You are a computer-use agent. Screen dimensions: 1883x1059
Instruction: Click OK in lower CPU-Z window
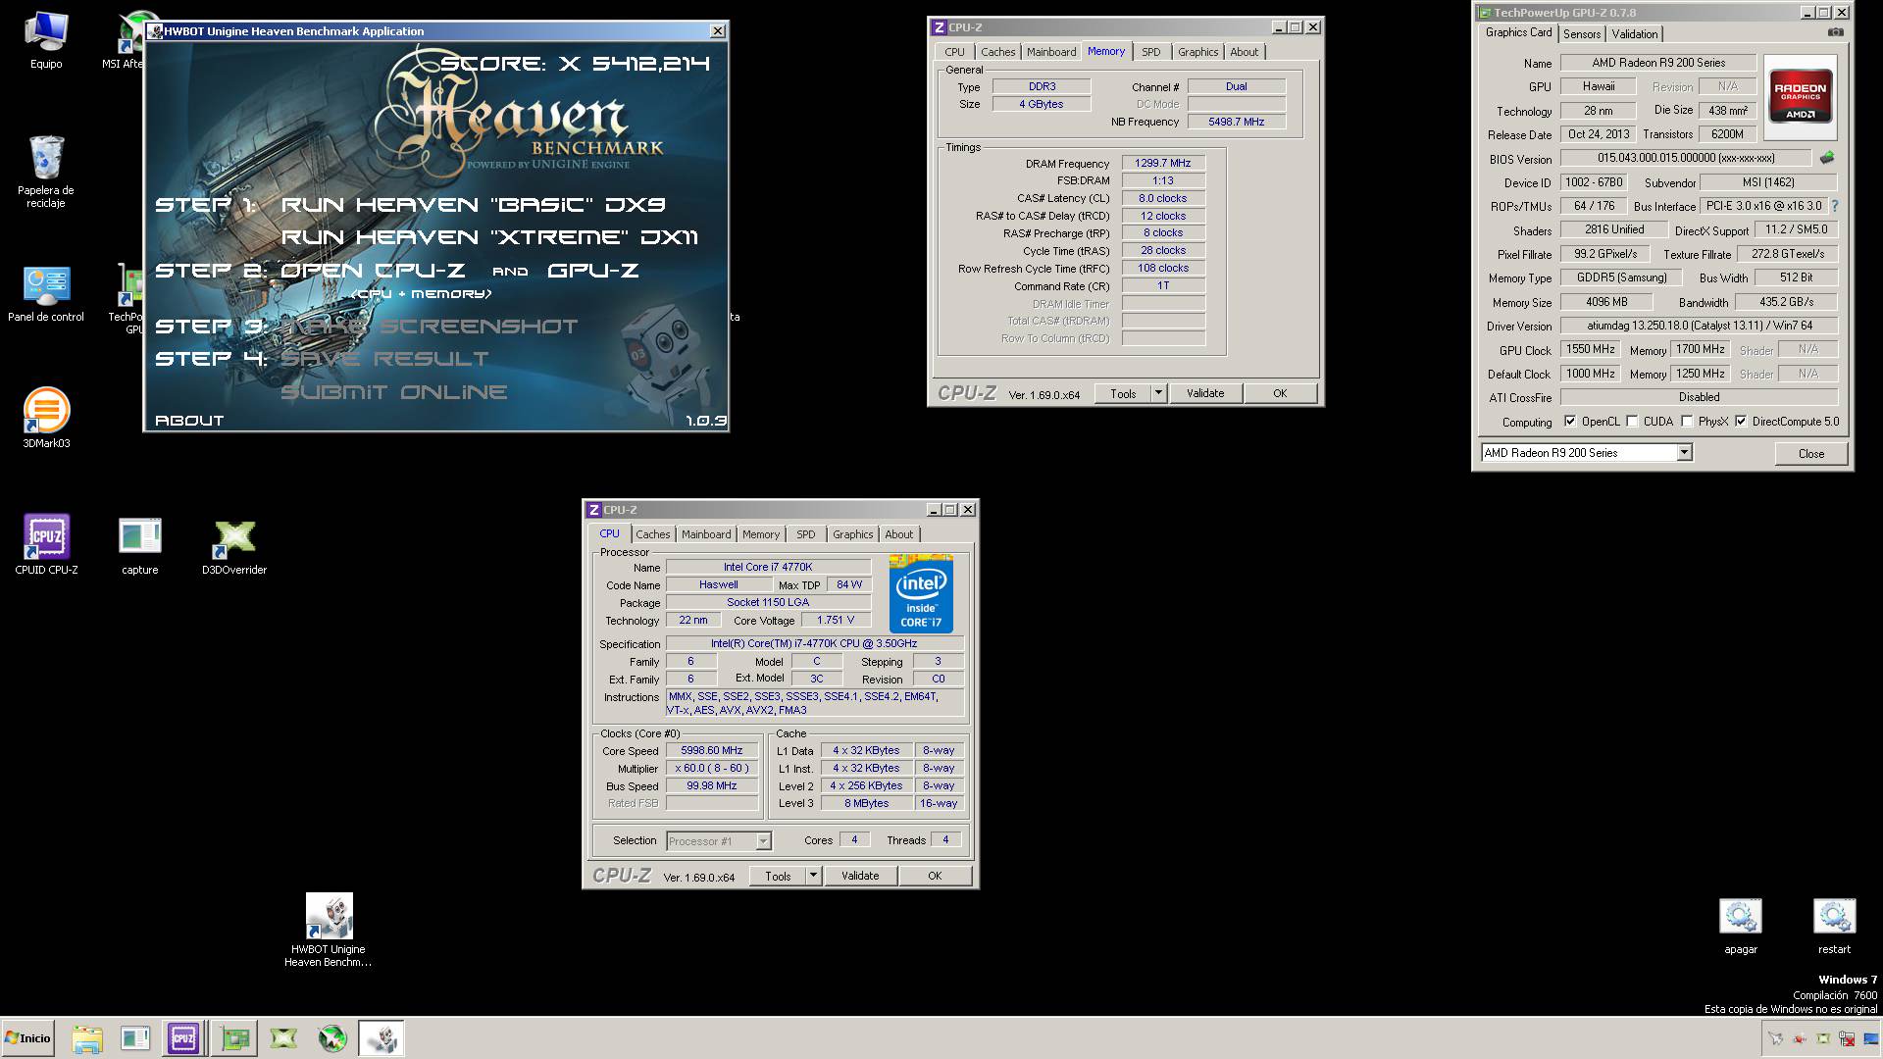point(935,876)
